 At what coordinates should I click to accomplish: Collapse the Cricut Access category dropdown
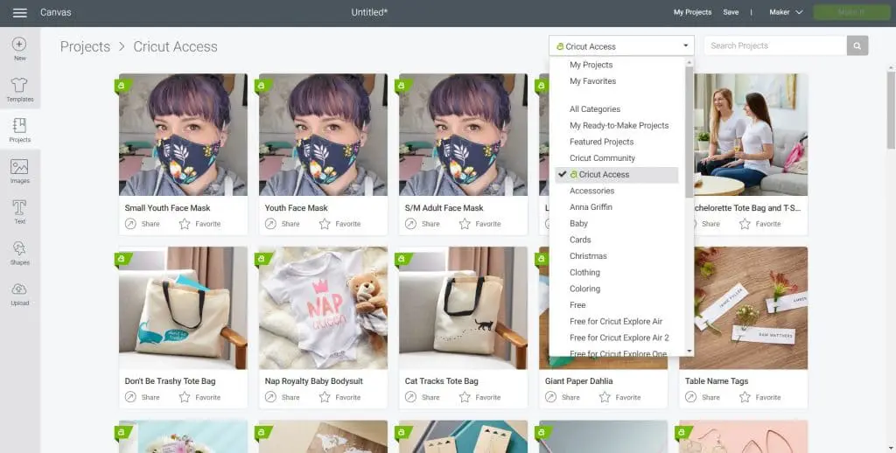click(622, 46)
